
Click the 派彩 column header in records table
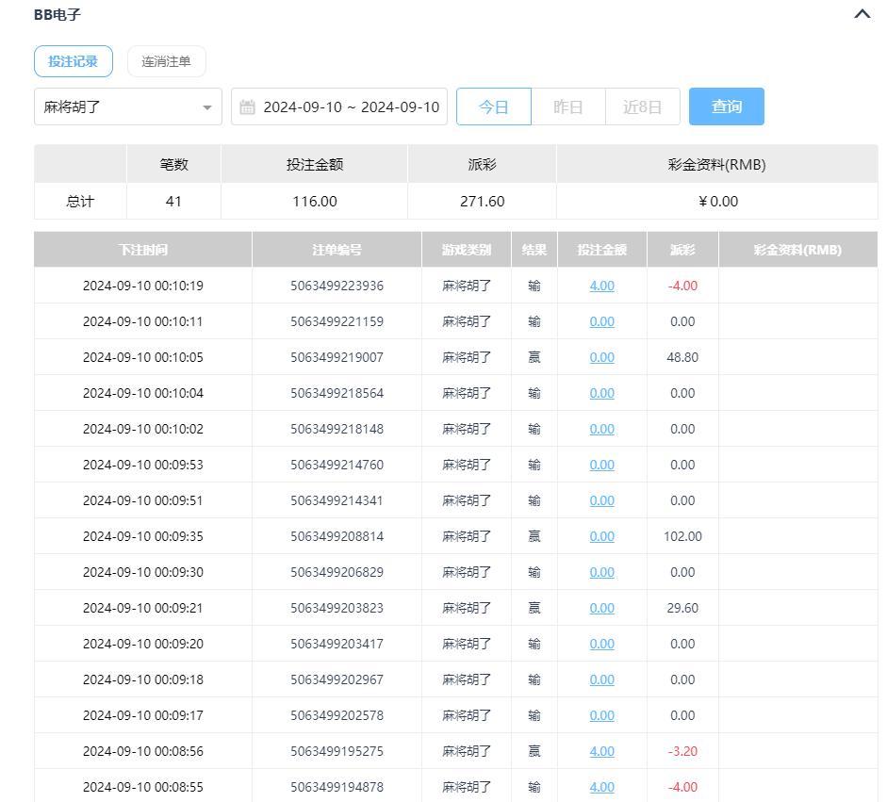point(682,250)
